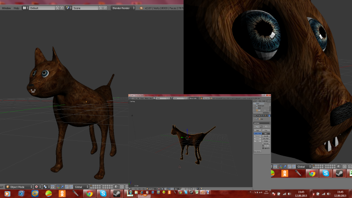Screen dimensions: 352x198
Task: Enable translate manipulator arrow beside Object Mode
Action: click(62, 187)
